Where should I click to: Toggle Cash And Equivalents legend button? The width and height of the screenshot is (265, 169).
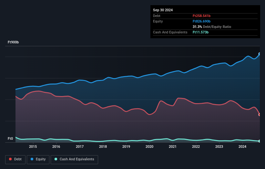(74, 159)
